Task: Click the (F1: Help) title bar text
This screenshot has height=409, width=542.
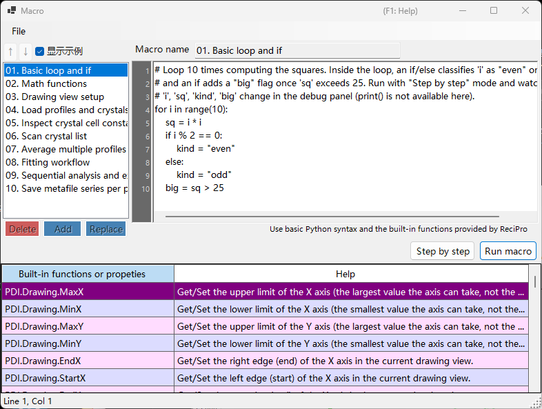Action: coord(400,11)
